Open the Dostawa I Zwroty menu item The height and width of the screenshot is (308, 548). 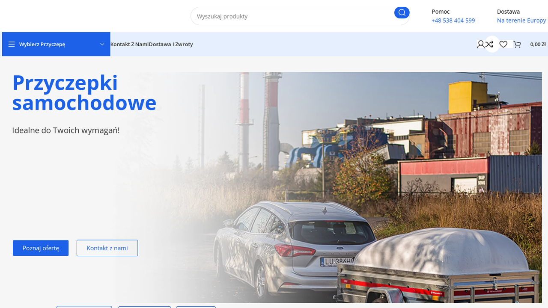[x=171, y=44]
